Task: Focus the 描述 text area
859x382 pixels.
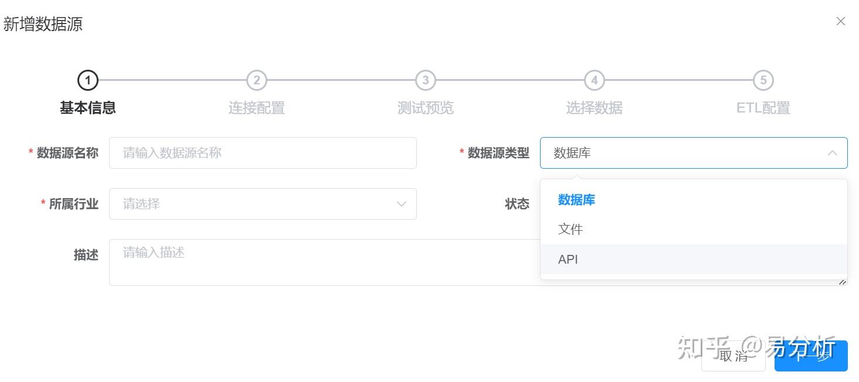Action: pyautogui.click(x=322, y=262)
